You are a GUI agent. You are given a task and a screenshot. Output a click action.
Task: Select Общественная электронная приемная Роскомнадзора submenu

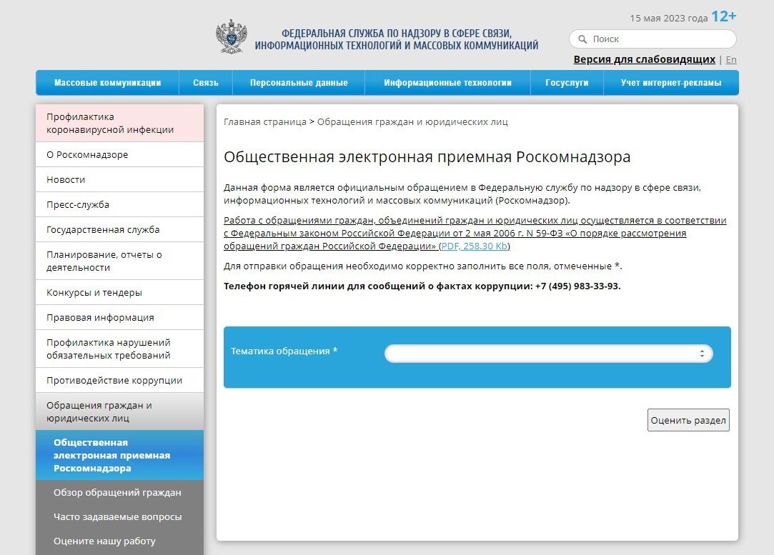(119, 455)
